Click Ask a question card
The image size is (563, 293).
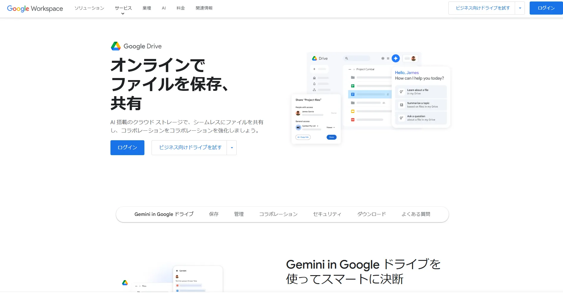pos(421,118)
